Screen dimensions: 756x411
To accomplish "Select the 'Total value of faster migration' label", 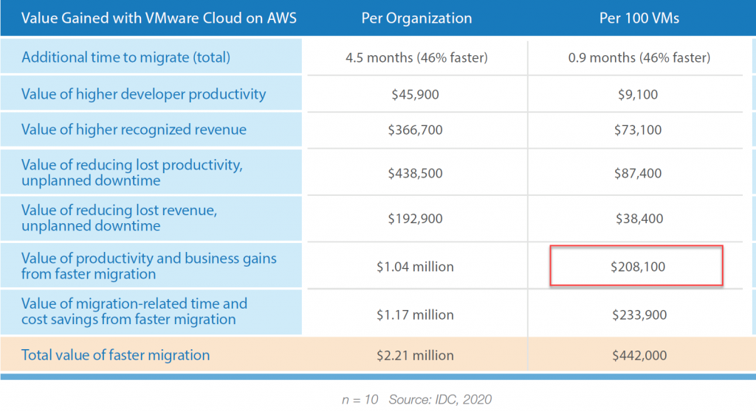I will click(x=115, y=355).
